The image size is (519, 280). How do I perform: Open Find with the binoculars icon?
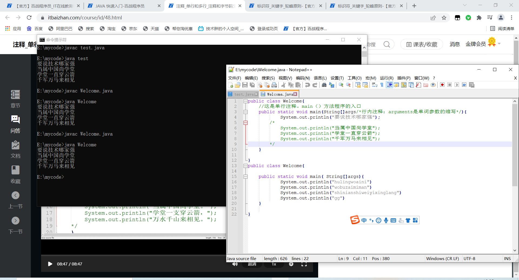(x=324, y=85)
